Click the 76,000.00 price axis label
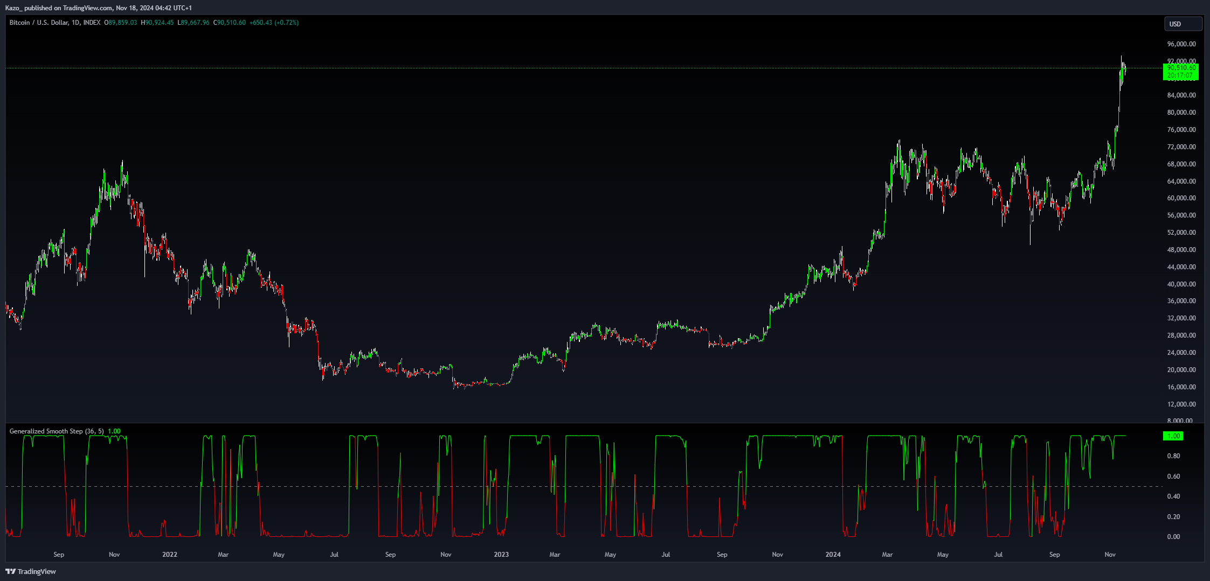Screen dimensions: 1210x581 [x=1181, y=130]
